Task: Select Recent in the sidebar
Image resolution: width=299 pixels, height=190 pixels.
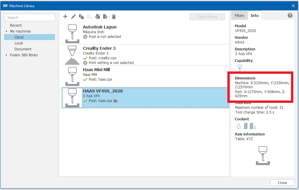Action: pyautogui.click(x=16, y=25)
